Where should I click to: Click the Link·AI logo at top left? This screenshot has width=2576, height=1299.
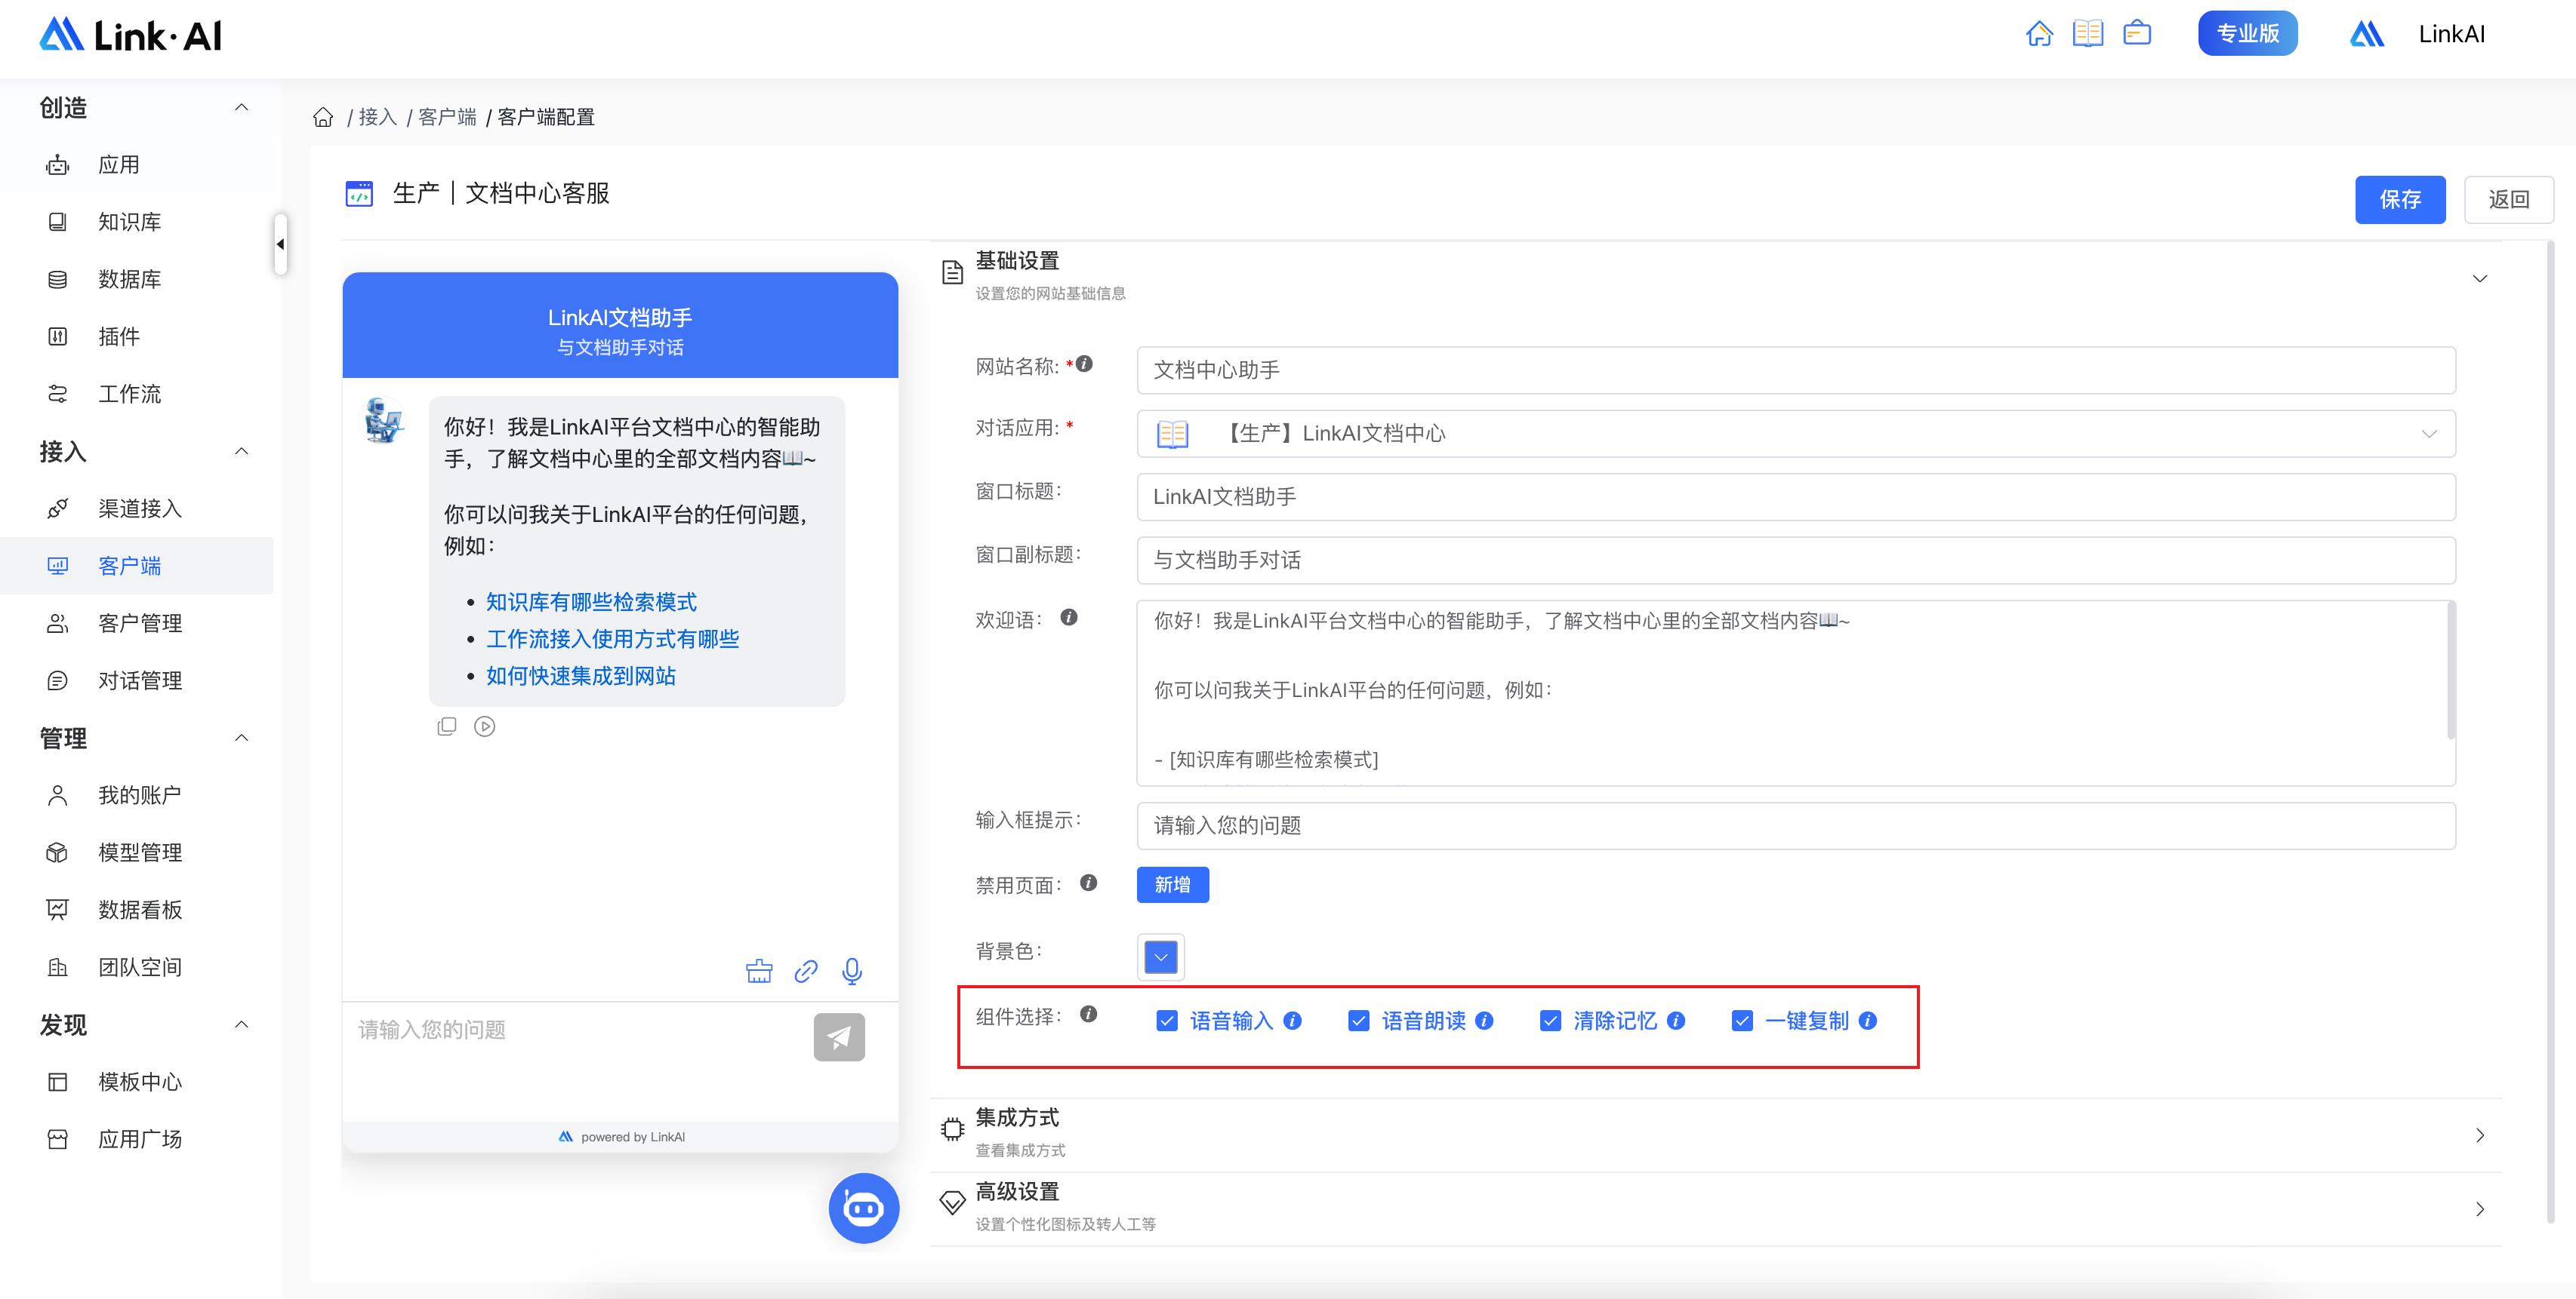131,35
